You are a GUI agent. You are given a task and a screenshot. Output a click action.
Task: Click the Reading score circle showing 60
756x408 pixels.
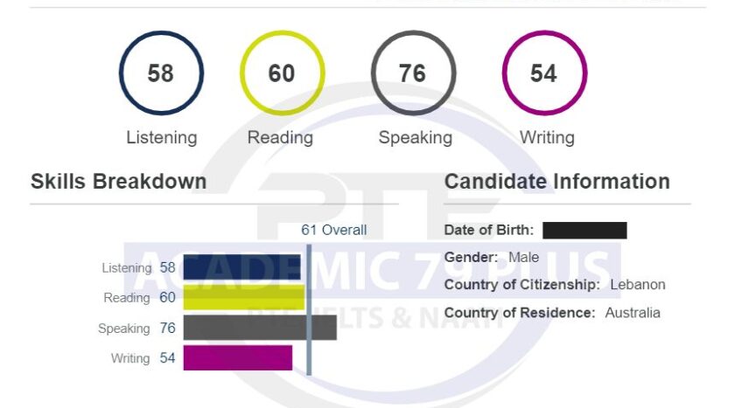point(282,73)
